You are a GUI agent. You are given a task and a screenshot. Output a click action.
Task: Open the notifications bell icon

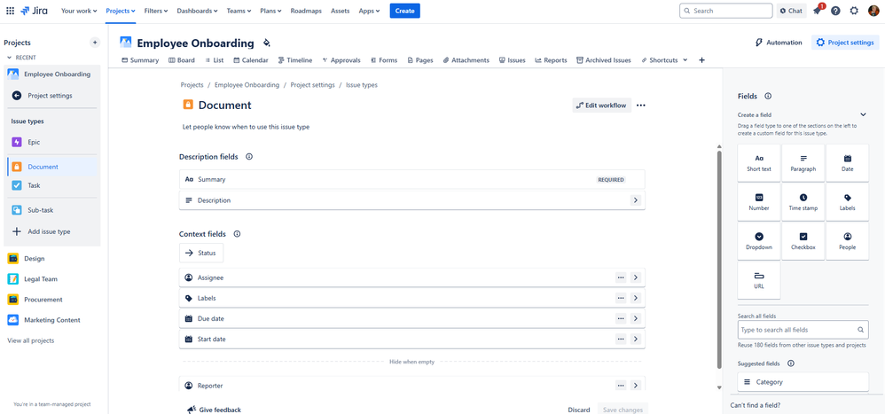click(x=818, y=11)
